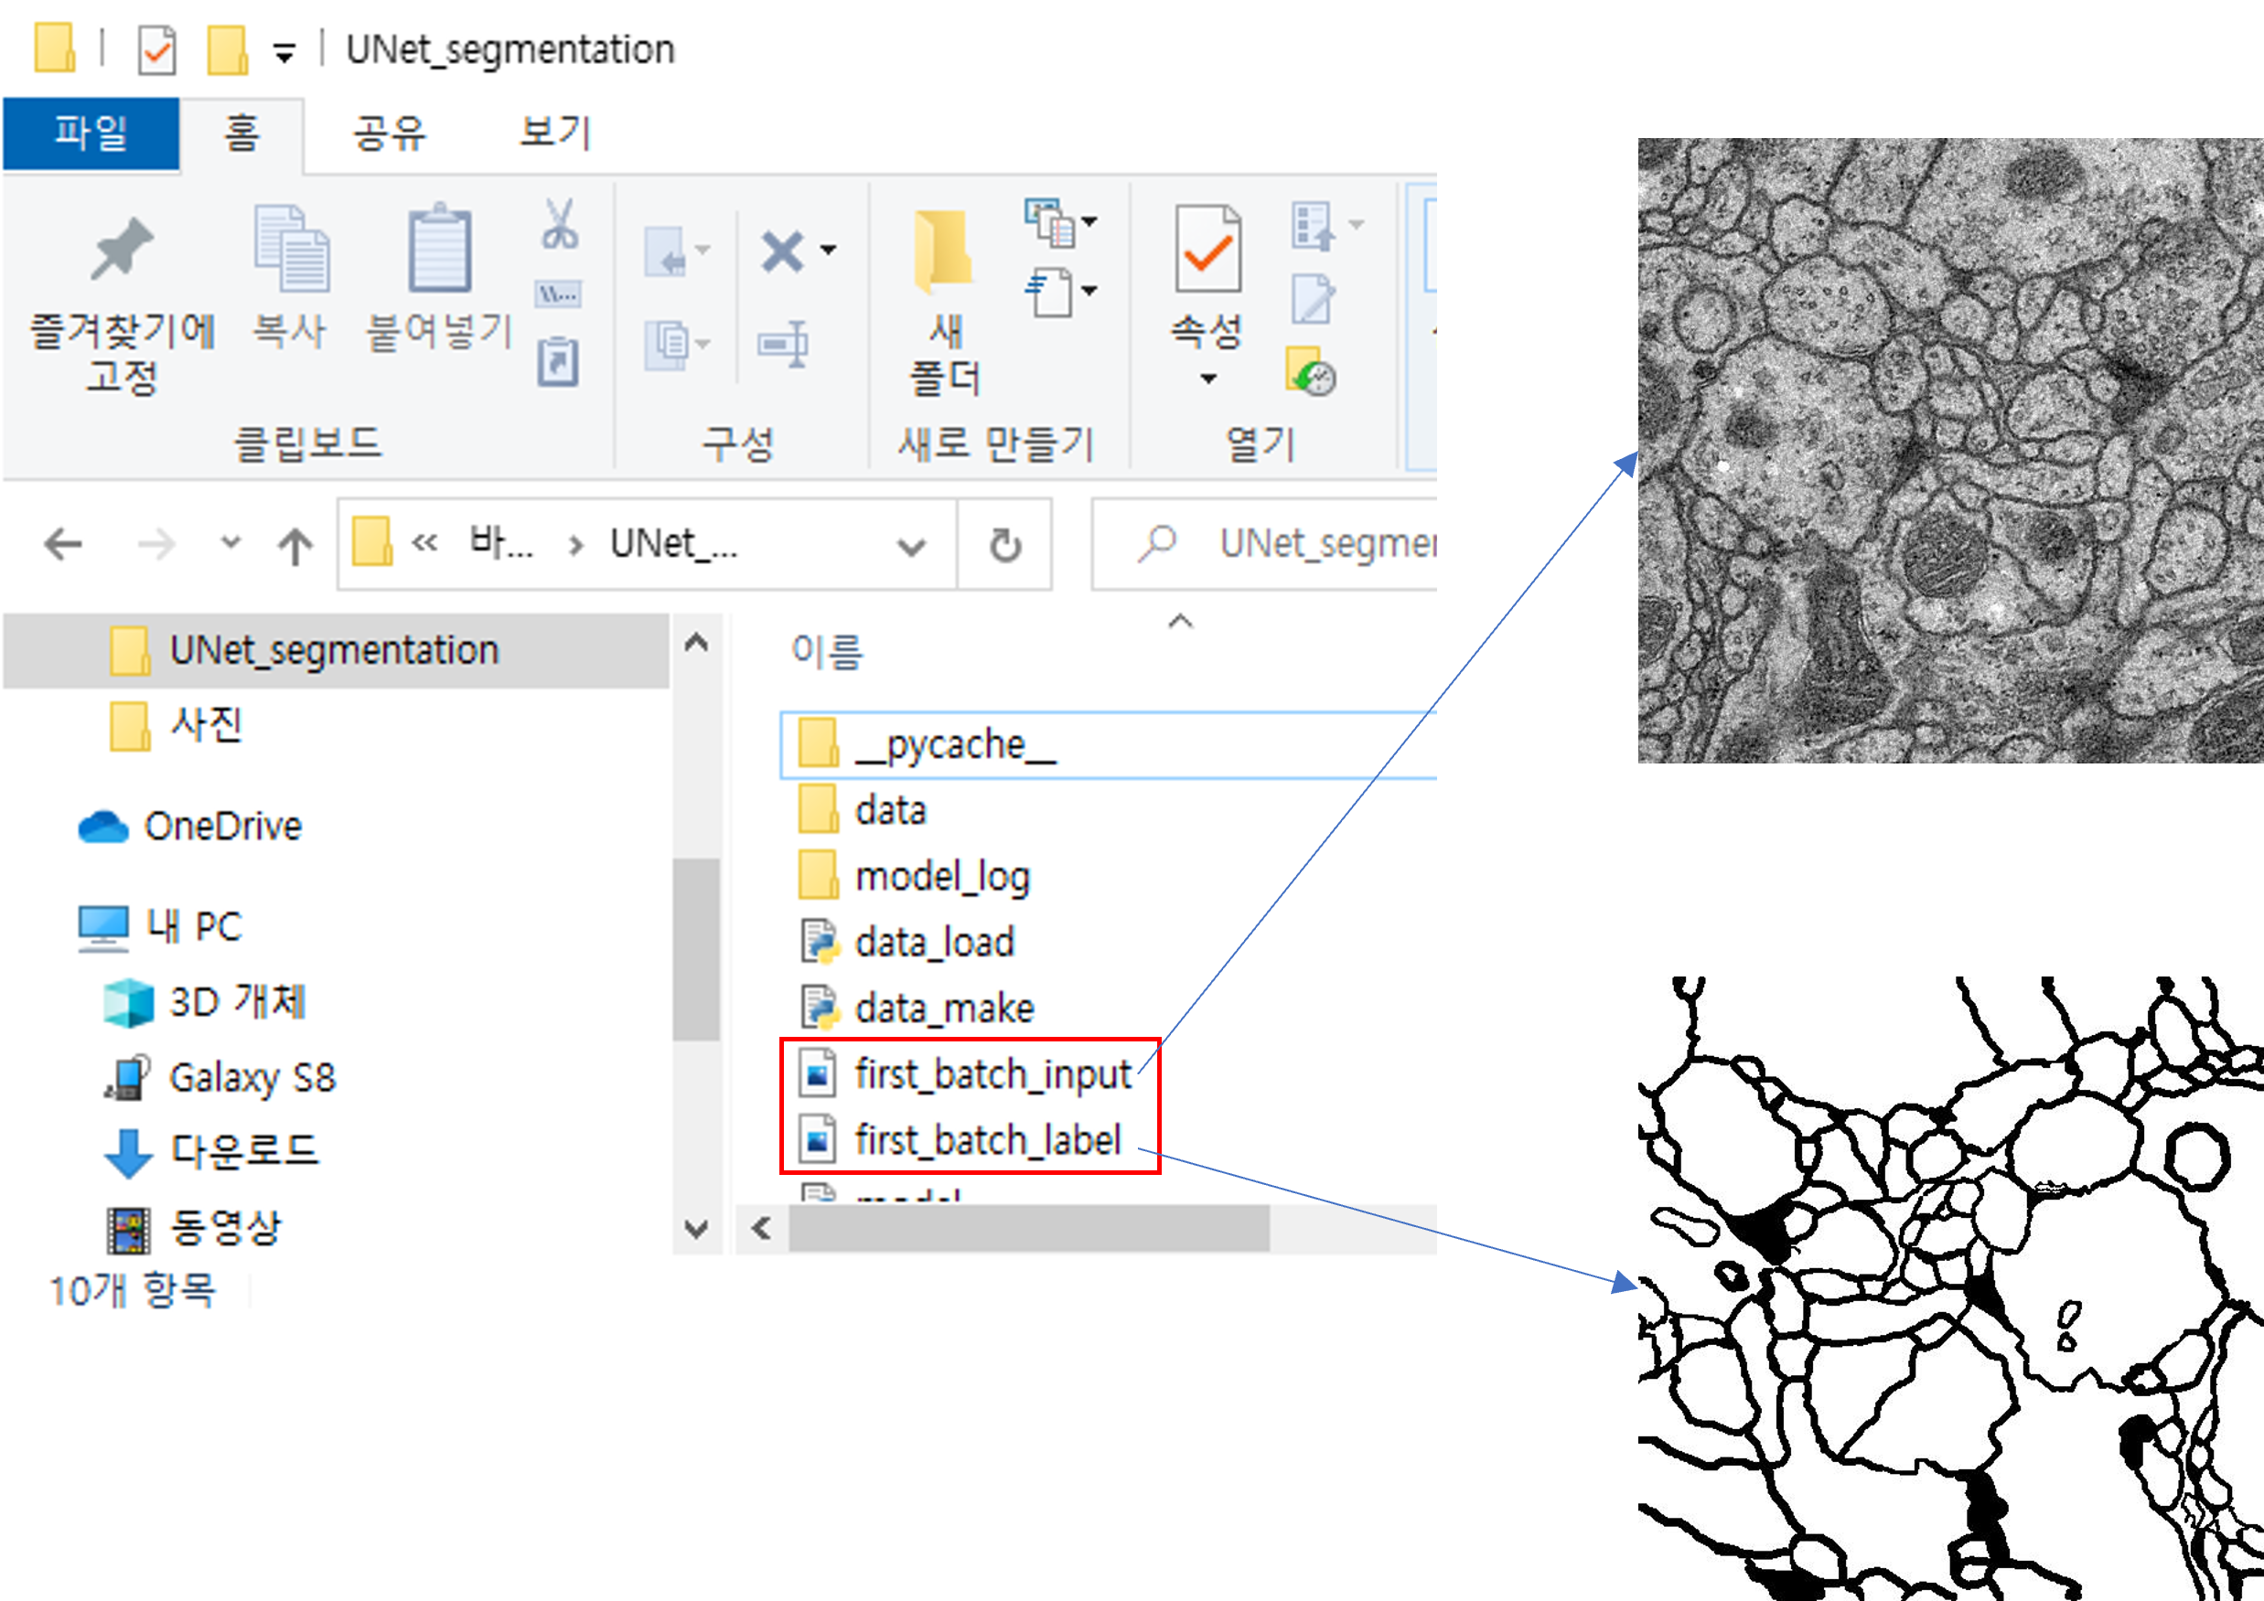
Task: Click the Rename icon in the Organize group
Action: point(783,344)
